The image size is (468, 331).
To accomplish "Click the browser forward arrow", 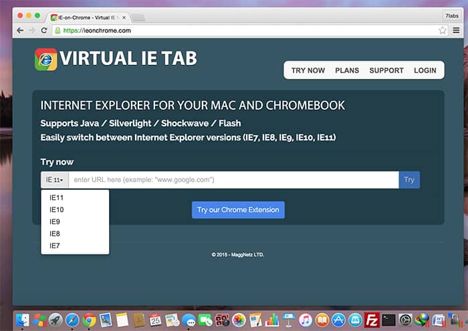I will (31, 31).
